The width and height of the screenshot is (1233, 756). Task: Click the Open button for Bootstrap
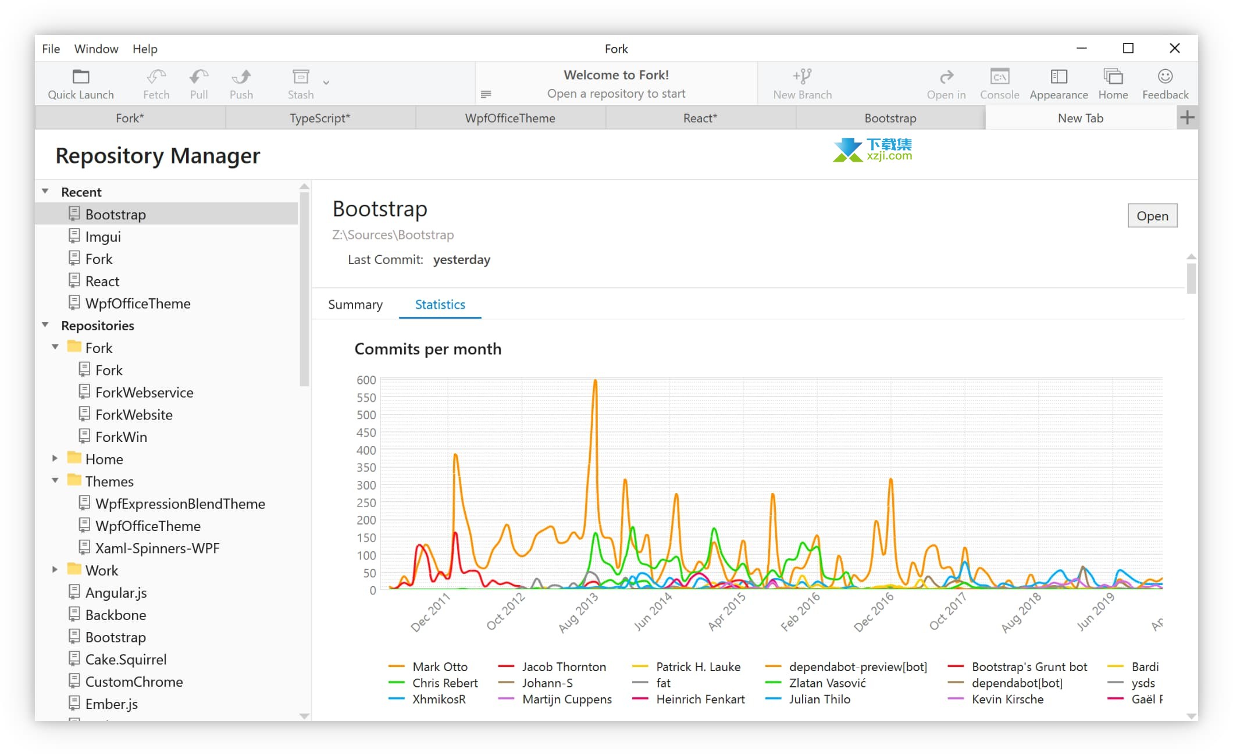tap(1152, 216)
